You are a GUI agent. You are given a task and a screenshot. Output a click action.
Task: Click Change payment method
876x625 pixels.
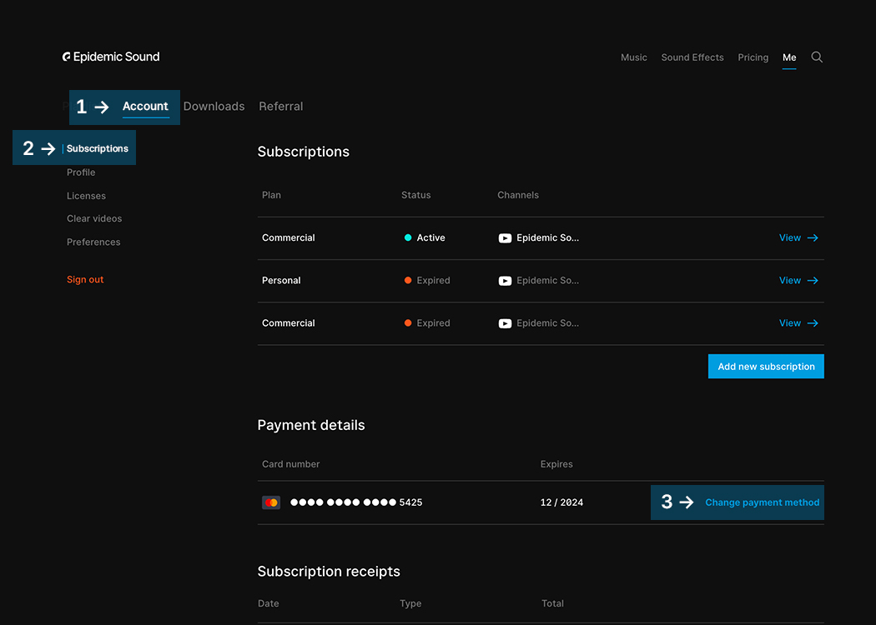point(761,502)
